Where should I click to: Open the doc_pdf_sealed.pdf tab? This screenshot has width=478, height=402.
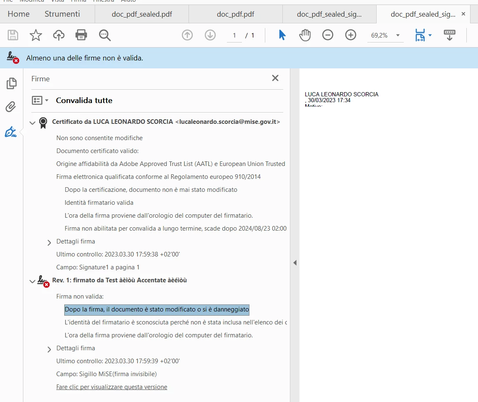tap(142, 14)
